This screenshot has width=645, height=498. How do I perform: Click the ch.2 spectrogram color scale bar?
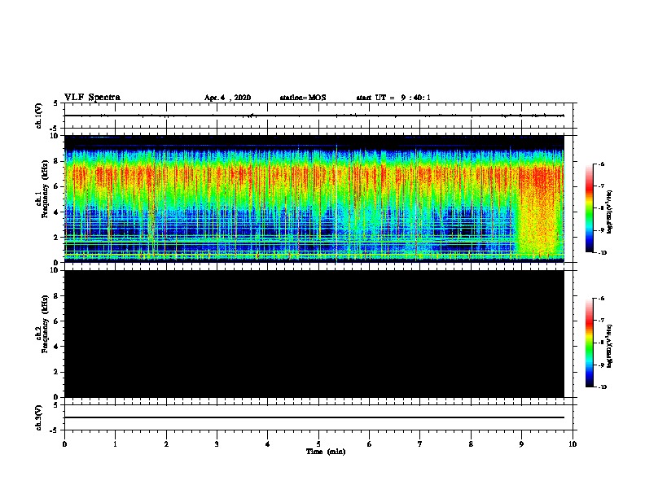coord(589,343)
